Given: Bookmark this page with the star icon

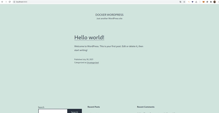Looking at the screenshot, I should click(184, 2).
